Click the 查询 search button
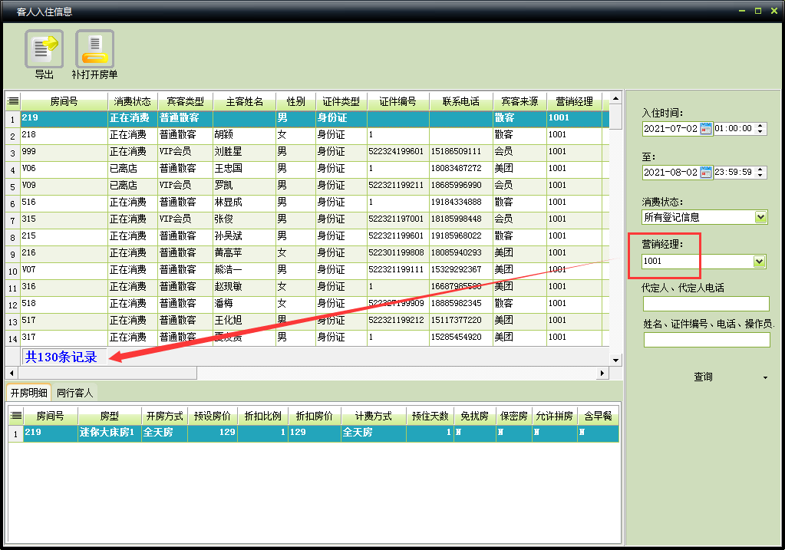The width and height of the screenshot is (785, 550). 703,377
